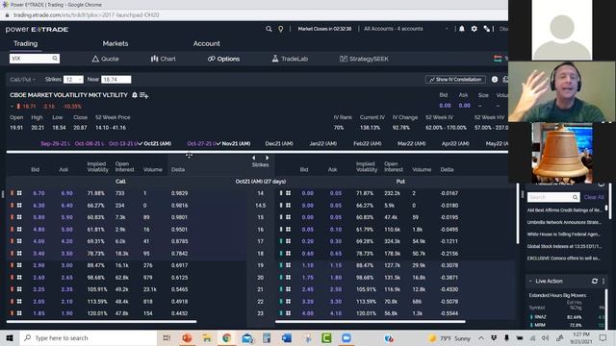Viewport: 616px width, 346px height.
Task: Click trade grid icon for 17 call row
Action: (19, 241)
